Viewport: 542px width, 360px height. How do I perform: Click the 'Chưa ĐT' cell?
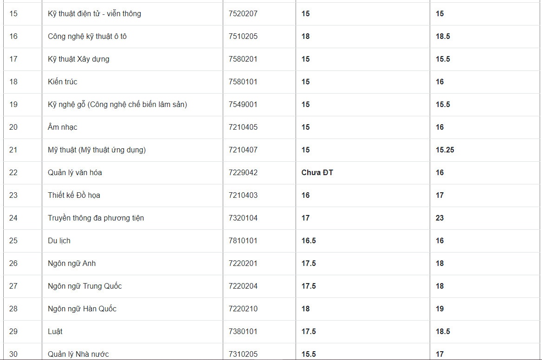(x=317, y=172)
